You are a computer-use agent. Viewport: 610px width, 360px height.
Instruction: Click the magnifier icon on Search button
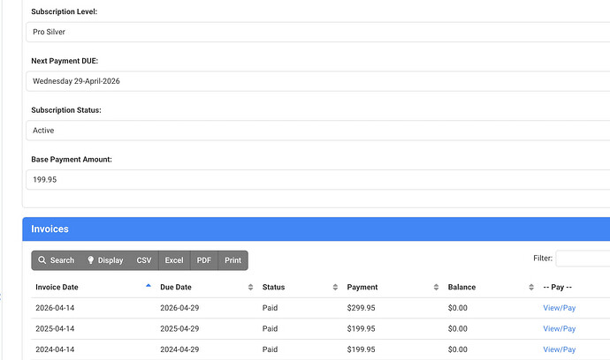42,259
